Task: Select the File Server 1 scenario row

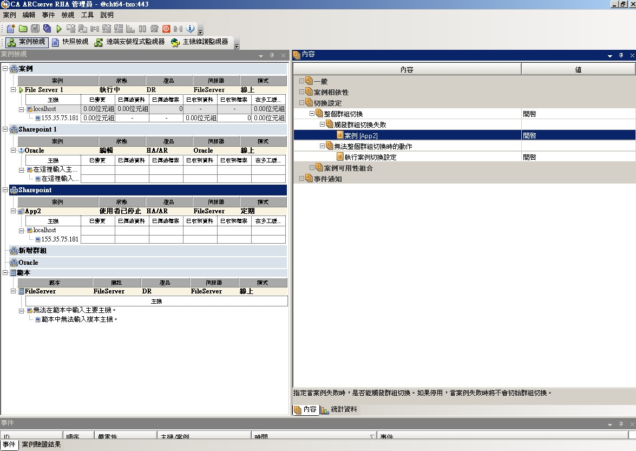Action: [x=44, y=90]
